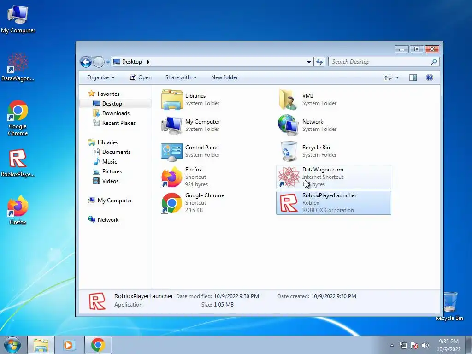Open Chrome from the taskbar
Screen dimensions: 472x354
tap(98, 345)
